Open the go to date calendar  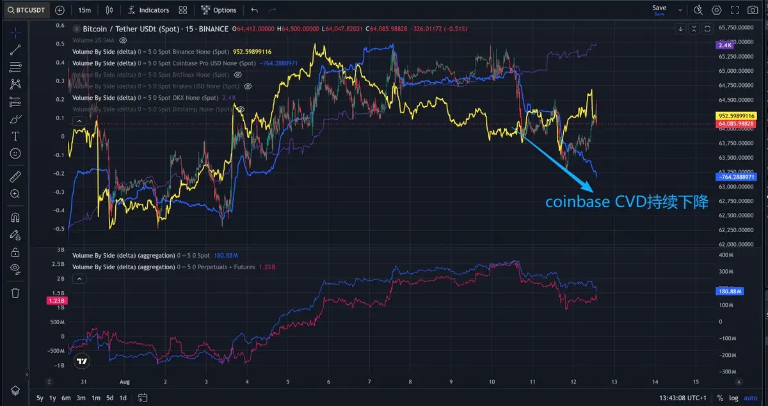click(142, 398)
